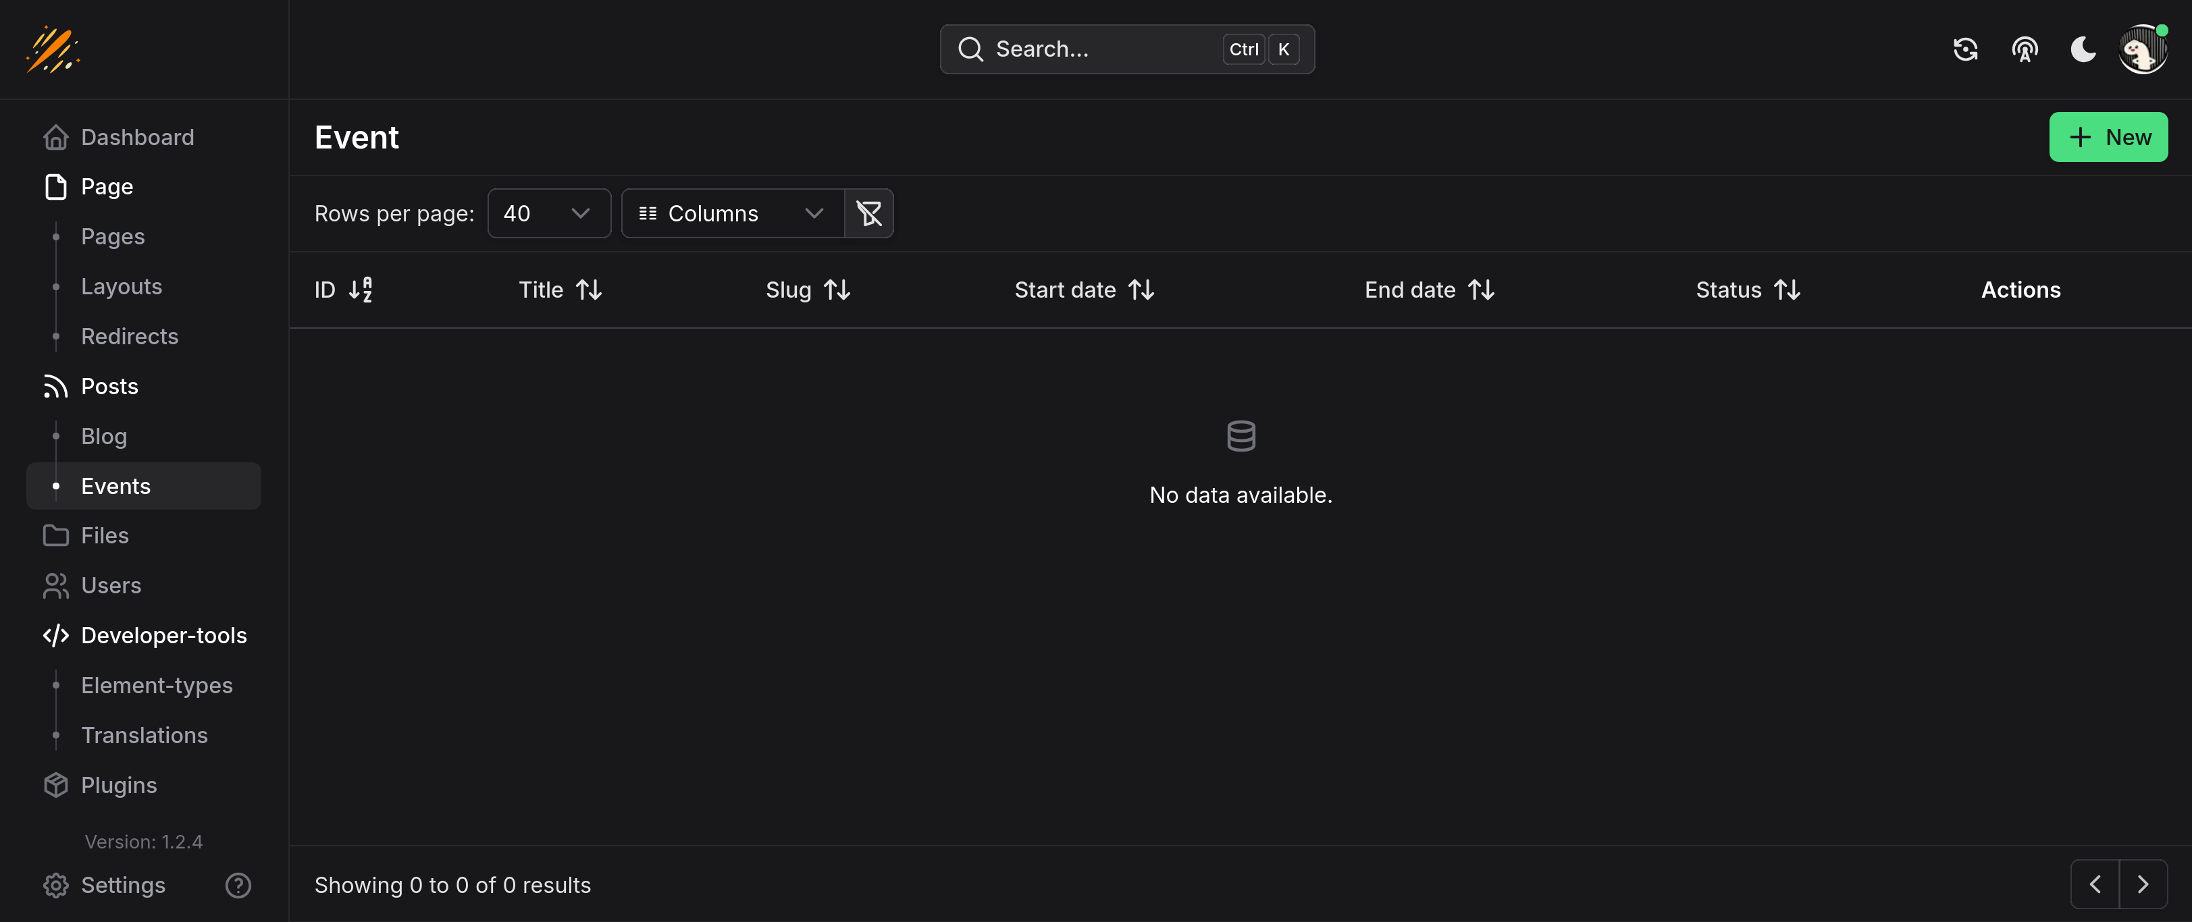This screenshot has height=922, width=2192.
Task: Sort by Start date arrows icon
Action: click(1141, 290)
